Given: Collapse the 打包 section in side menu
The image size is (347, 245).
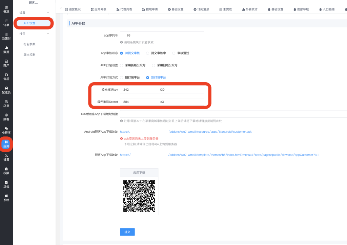Looking at the screenshot, I should [48, 34].
